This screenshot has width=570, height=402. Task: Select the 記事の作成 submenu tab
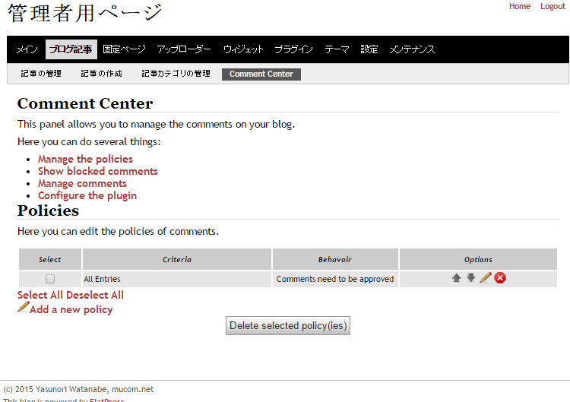101,74
